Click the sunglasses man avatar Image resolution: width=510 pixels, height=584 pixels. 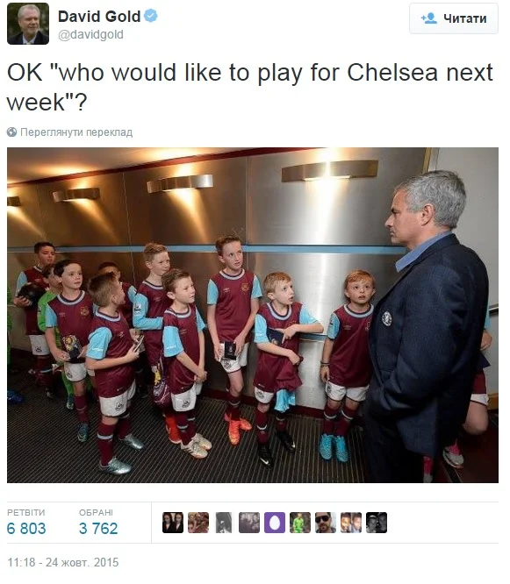click(326, 523)
